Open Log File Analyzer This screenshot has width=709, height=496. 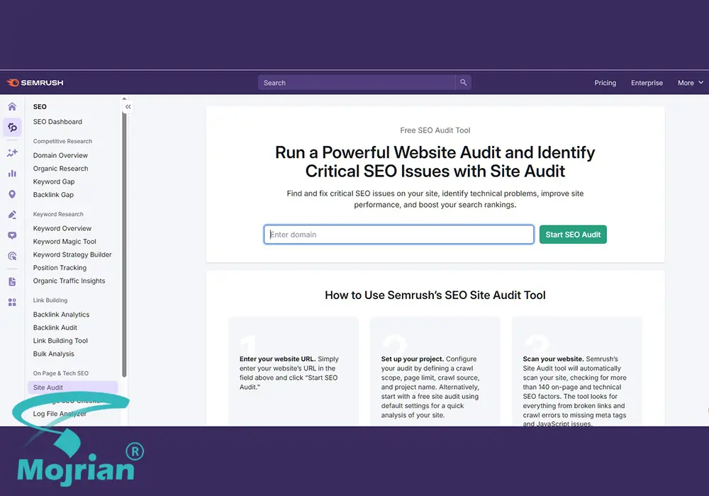coord(60,414)
